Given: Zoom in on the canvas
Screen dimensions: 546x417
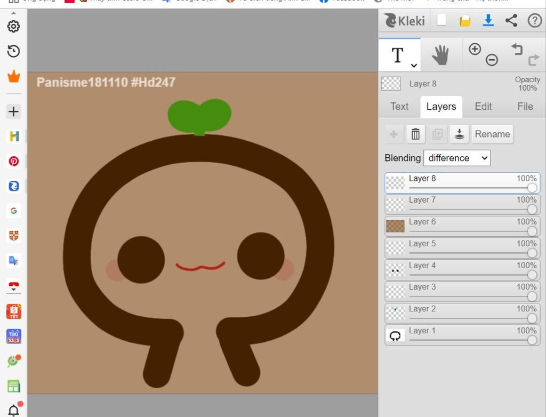Looking at the screenshot, I should 475,49.
